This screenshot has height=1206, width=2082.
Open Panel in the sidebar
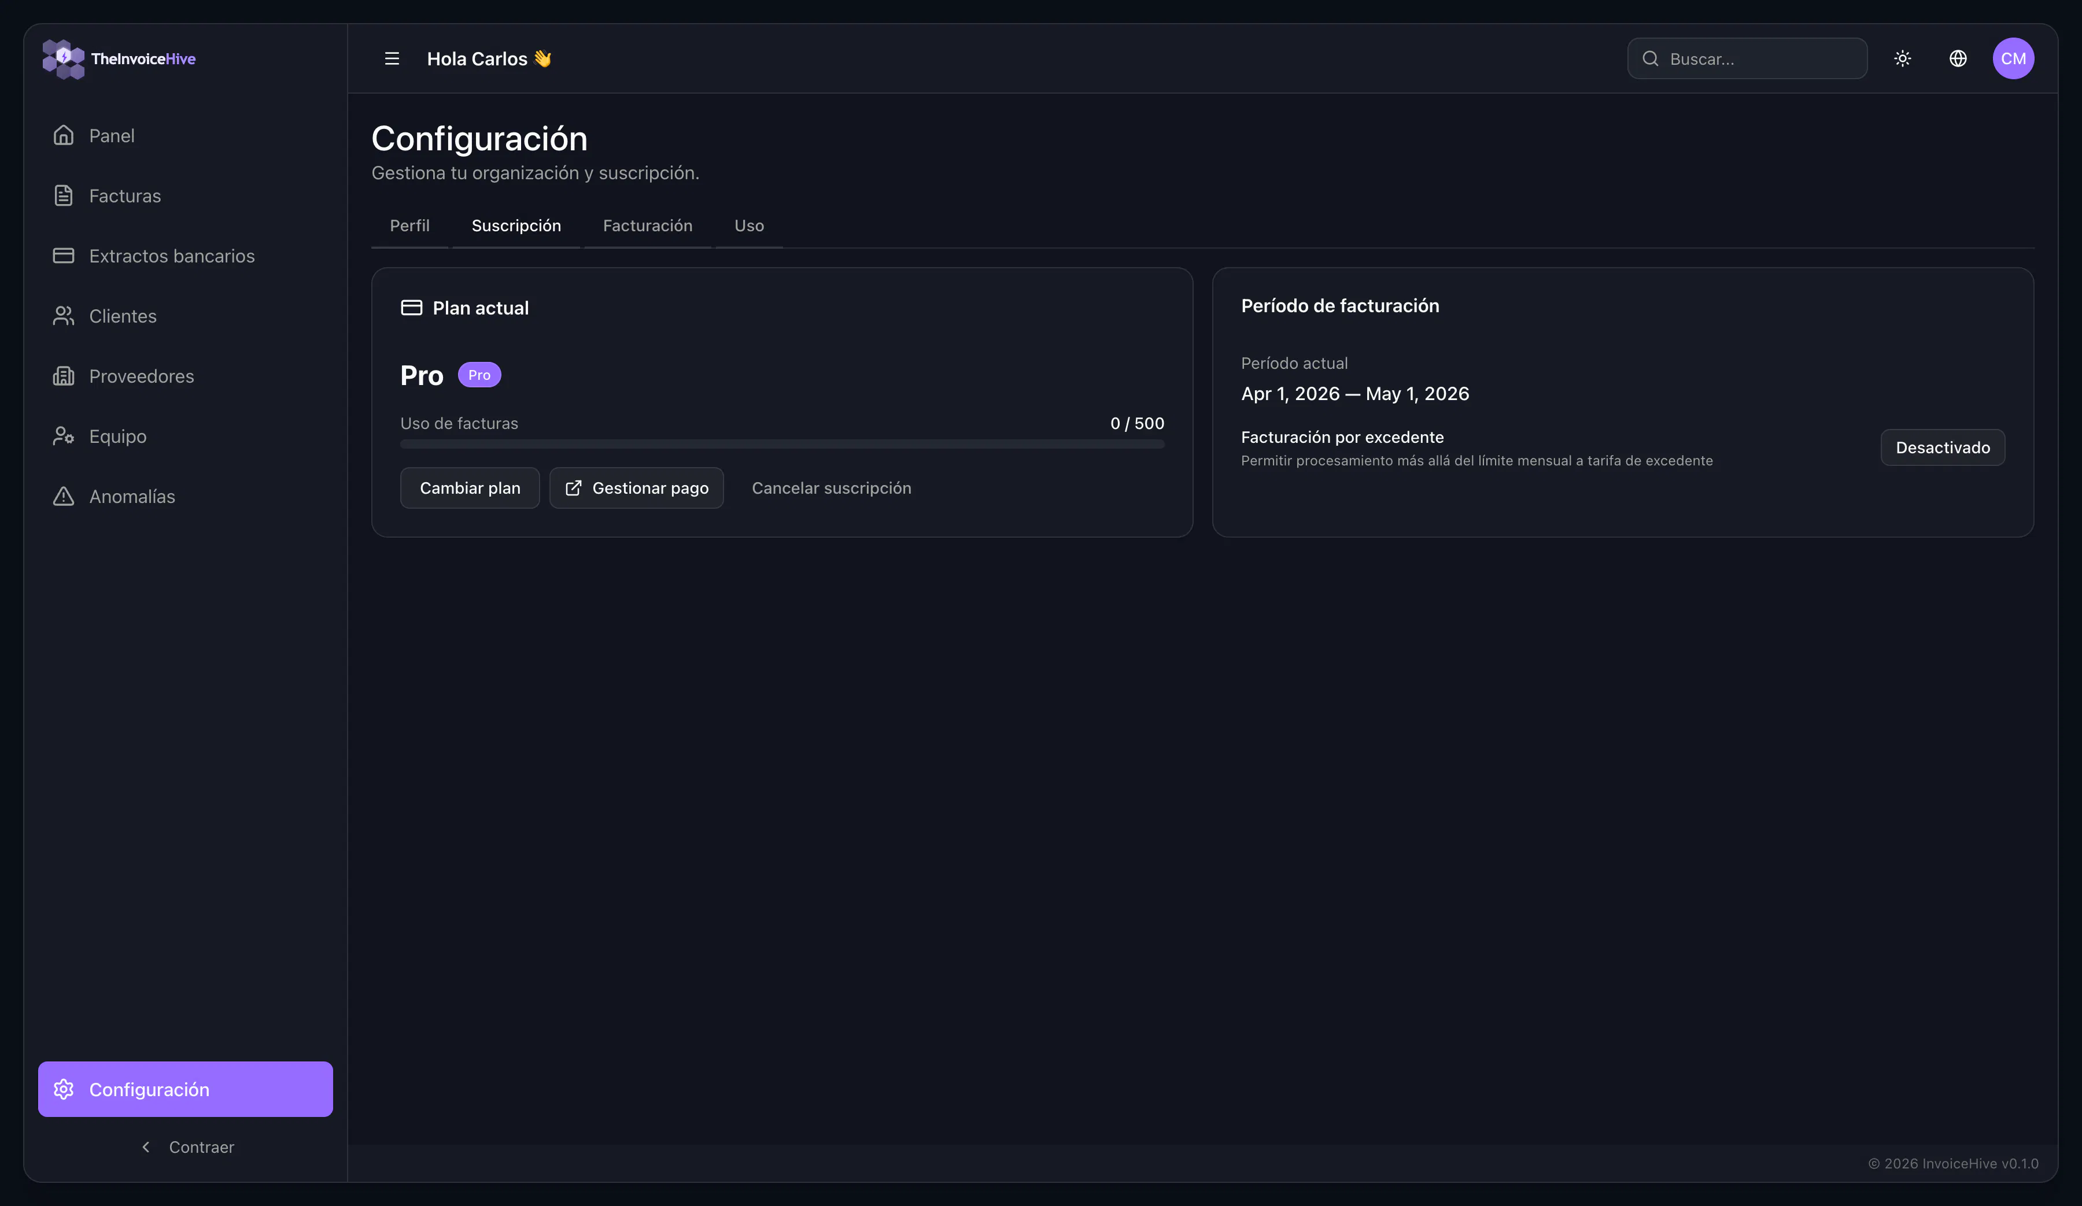pos(185,135)
